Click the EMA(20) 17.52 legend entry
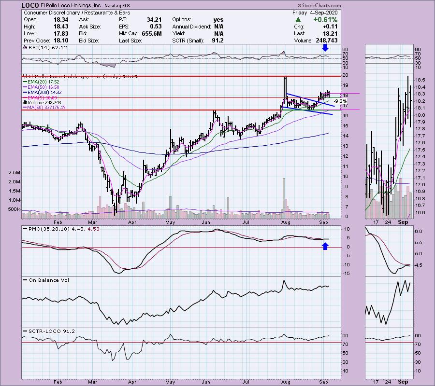The image size is (435, 386). point(41,82)
